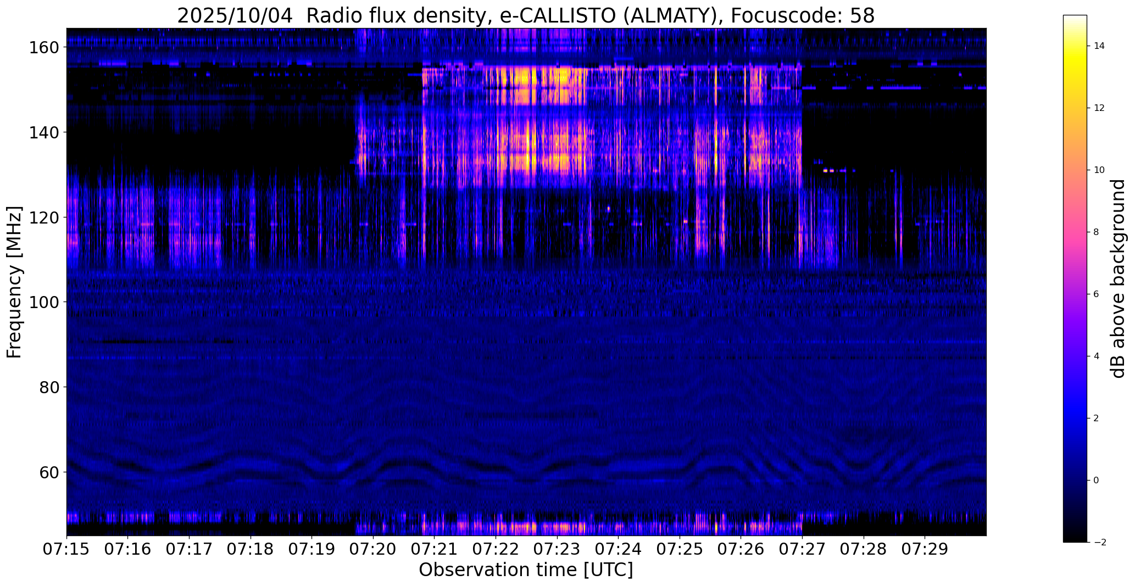Select the "Observation time [UTC]" x-axis label

click(526, 570)
